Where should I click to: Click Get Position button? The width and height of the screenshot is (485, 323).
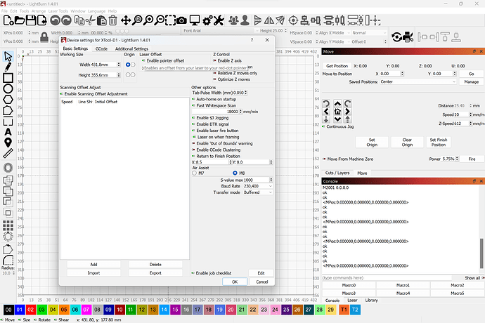tap(337, 66)
